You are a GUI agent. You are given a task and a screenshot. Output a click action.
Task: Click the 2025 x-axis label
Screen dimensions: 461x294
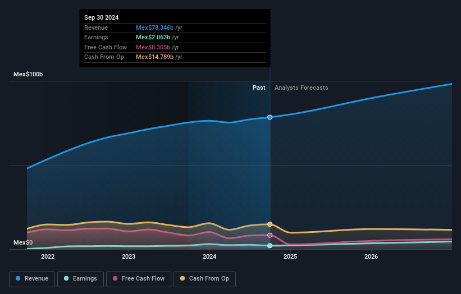290,256
